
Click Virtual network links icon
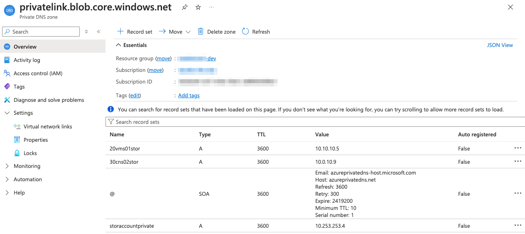click(17, 126)
